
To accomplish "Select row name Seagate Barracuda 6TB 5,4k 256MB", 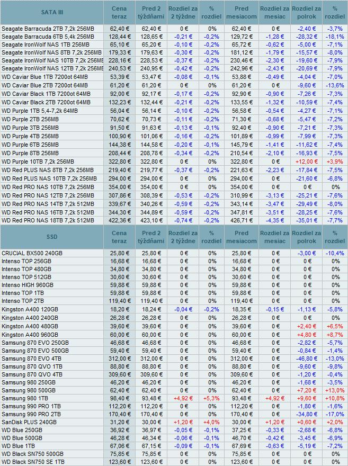I will tap(48, 37).
